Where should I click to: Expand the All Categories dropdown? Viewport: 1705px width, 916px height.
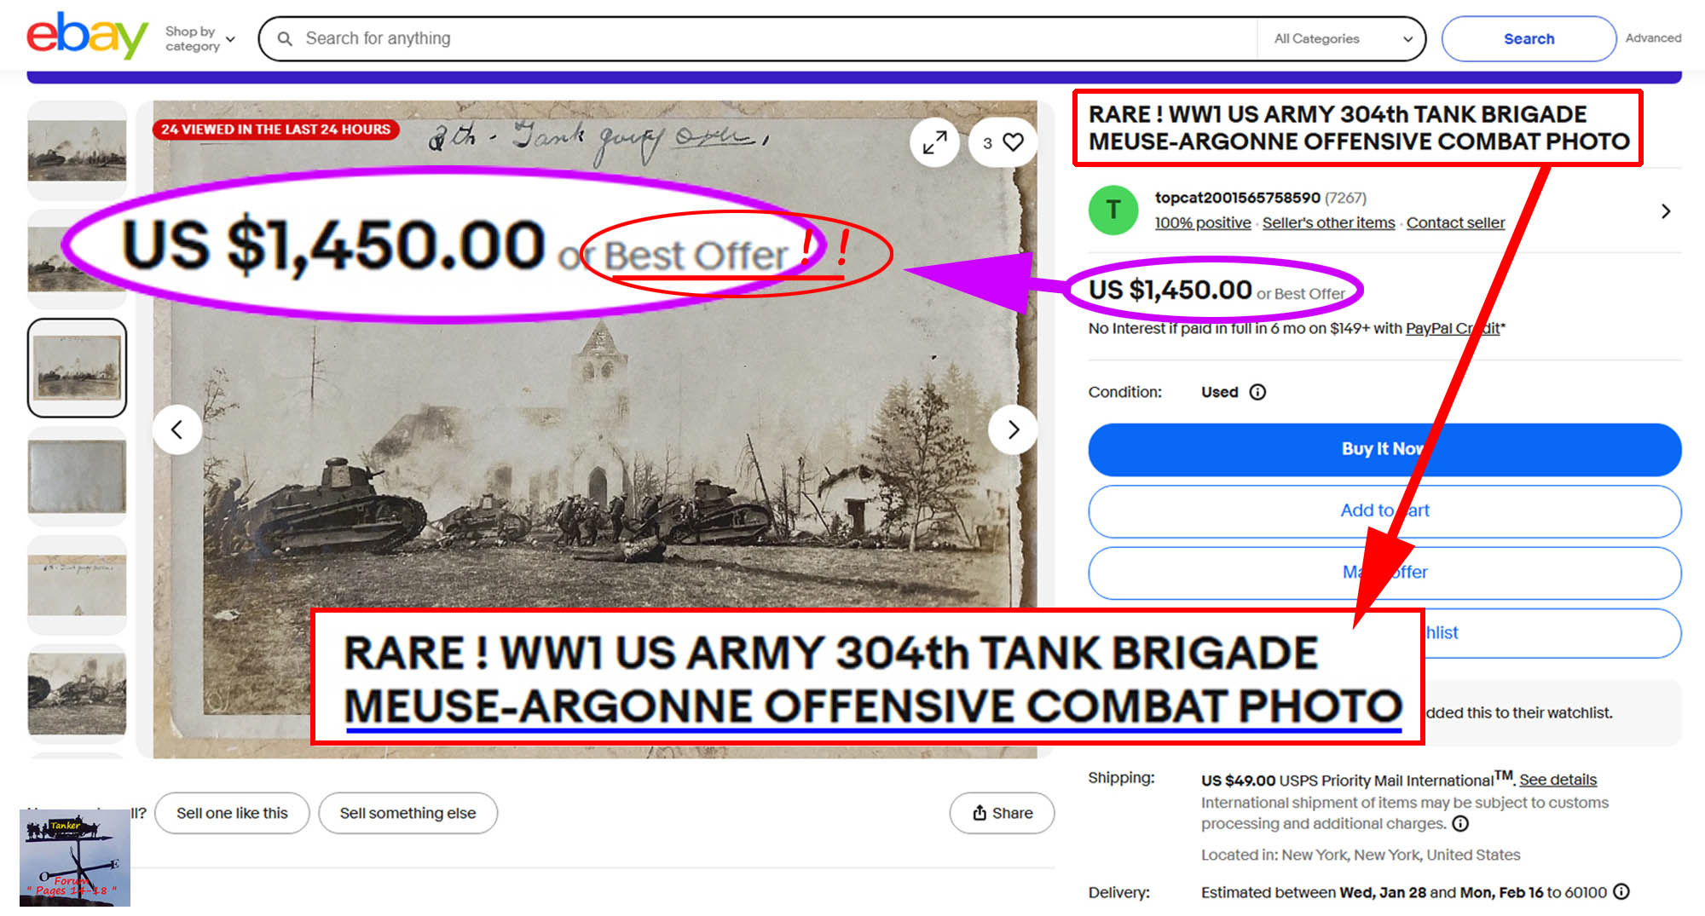click(x=1342, y=38)
